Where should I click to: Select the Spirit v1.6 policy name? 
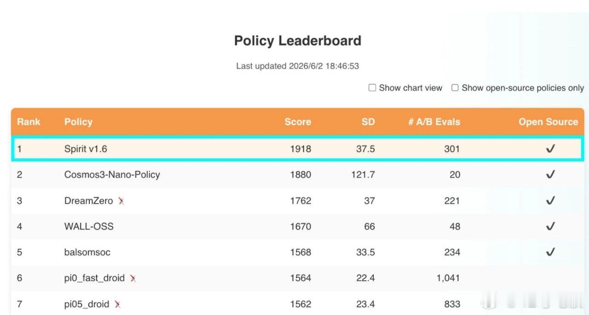tap(86, 149)
